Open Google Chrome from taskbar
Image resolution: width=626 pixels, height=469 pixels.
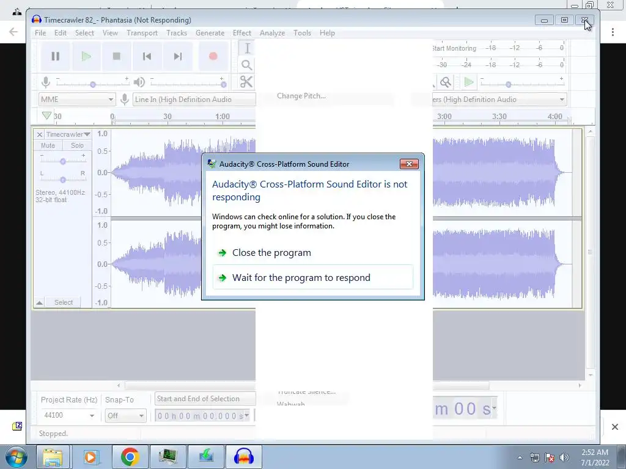130,457
